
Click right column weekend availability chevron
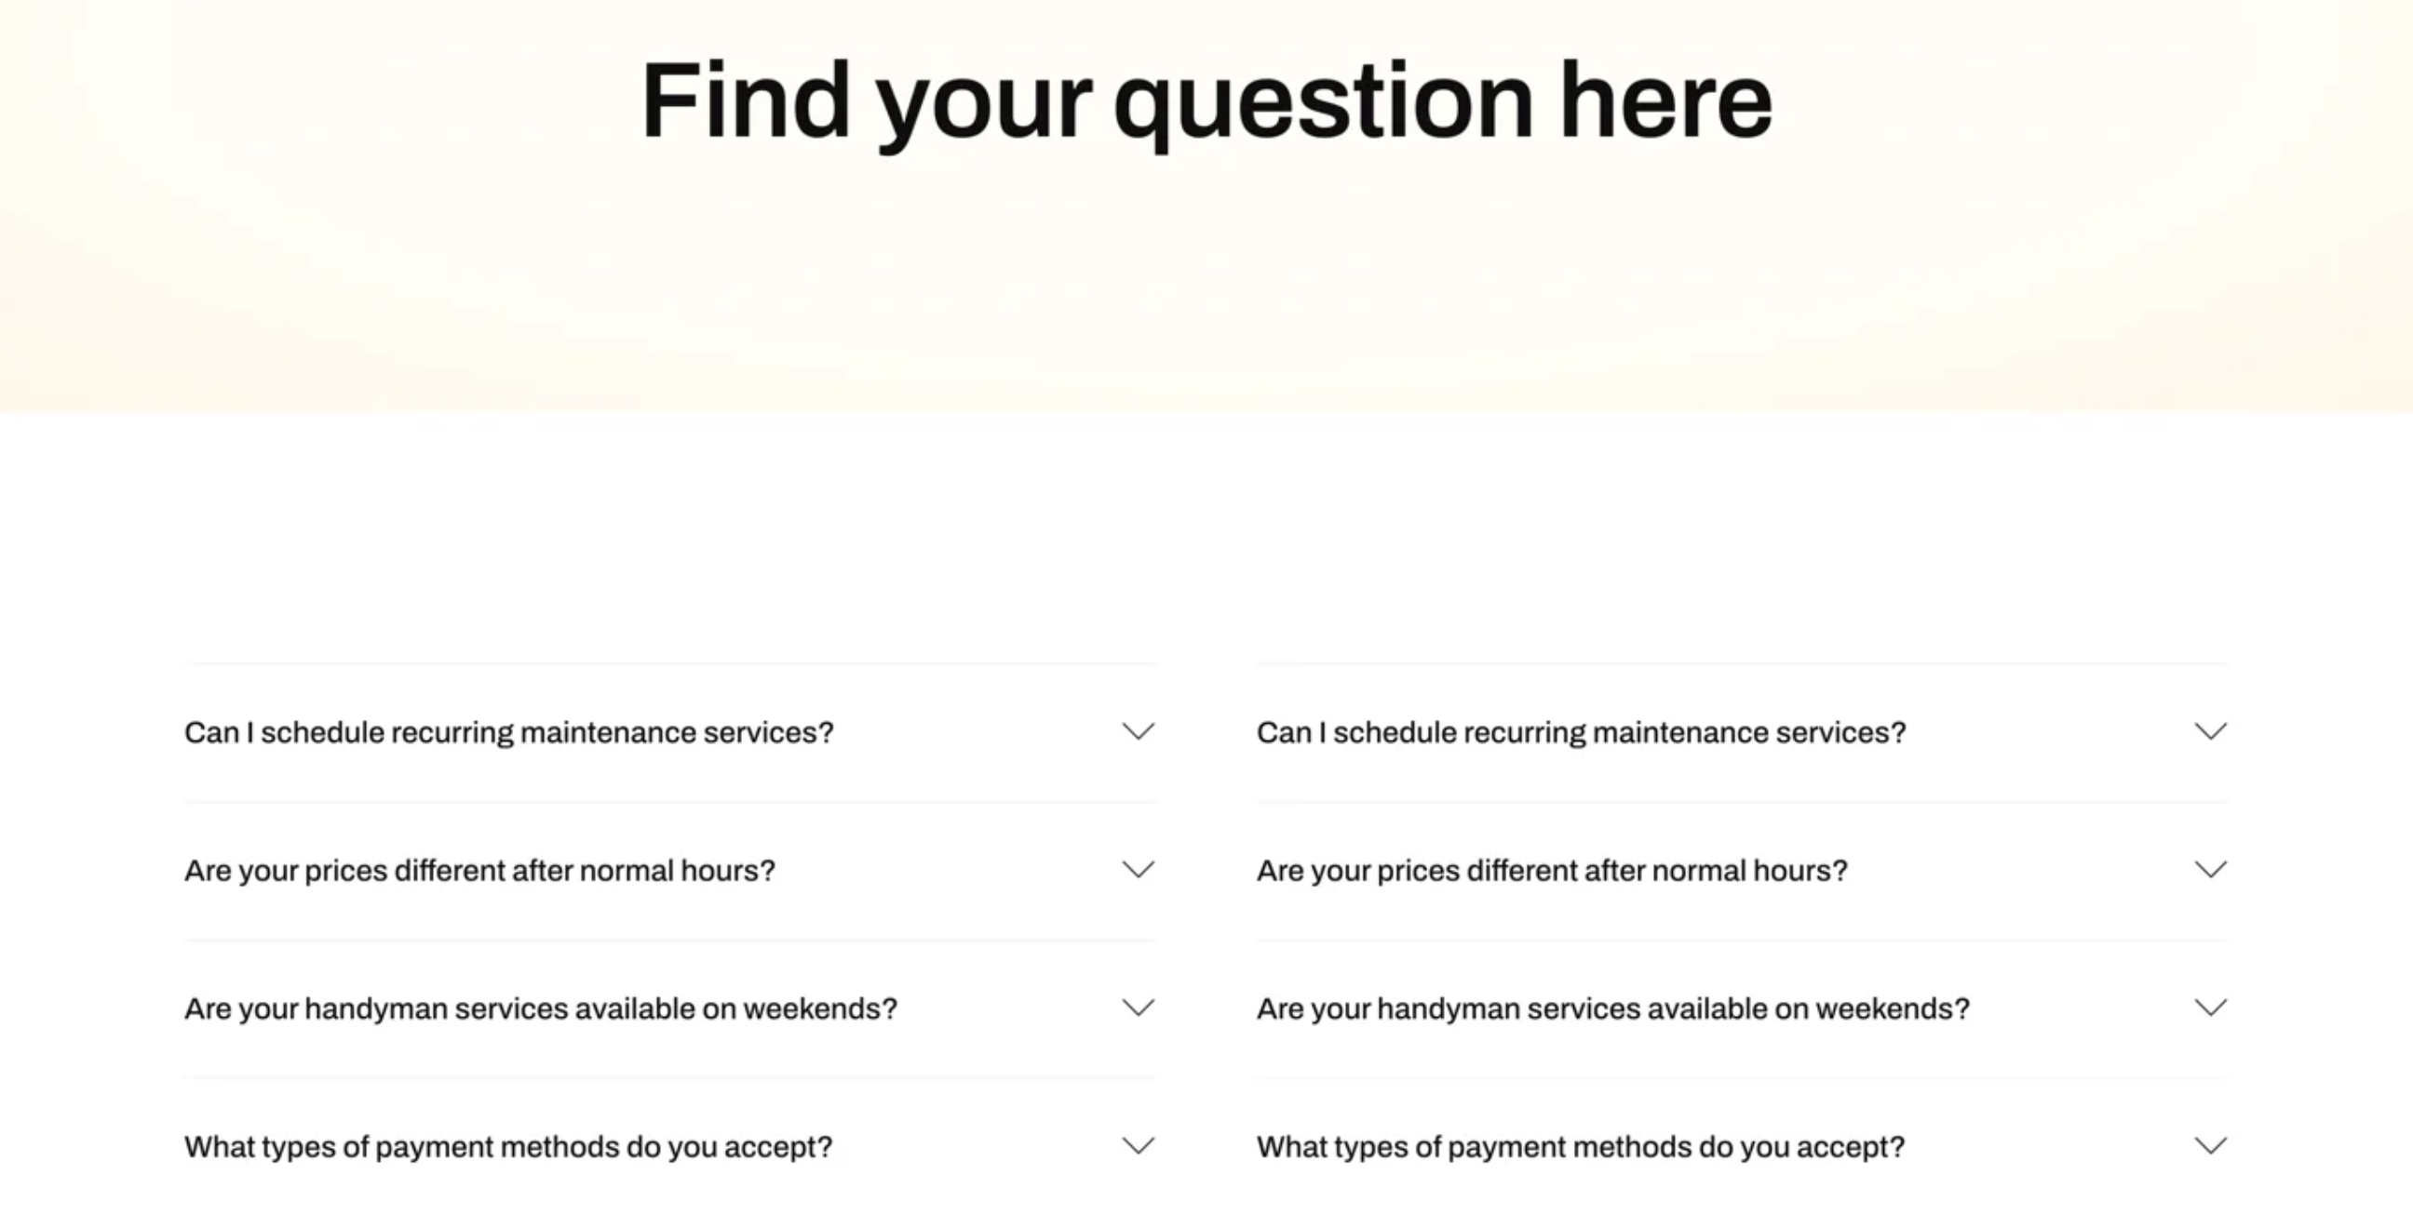2211,1008
